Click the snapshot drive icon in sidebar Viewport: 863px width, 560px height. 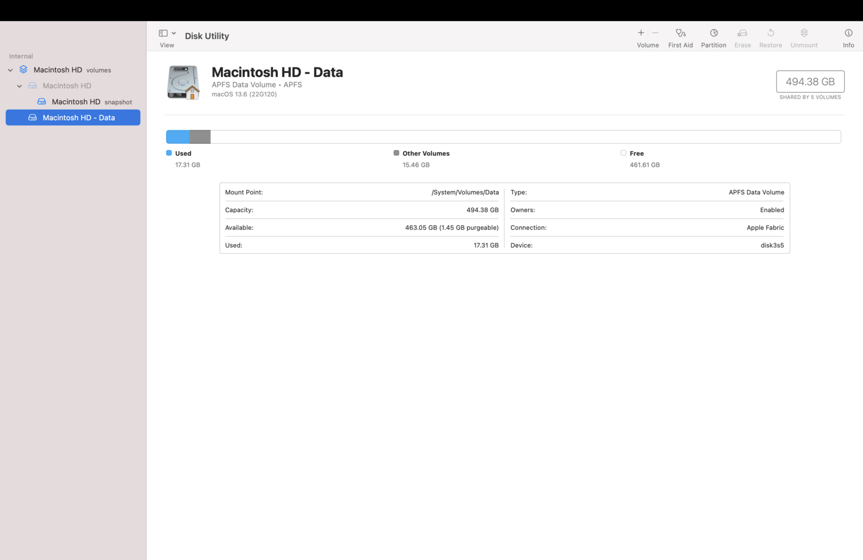42,102
